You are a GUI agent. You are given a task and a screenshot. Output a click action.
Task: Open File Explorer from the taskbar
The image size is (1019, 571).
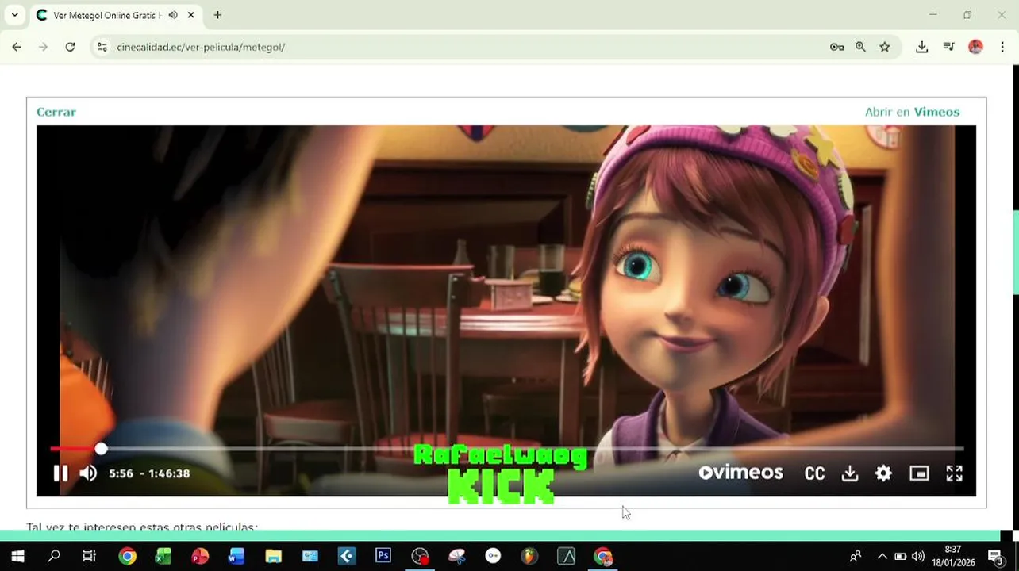(273, 556)
